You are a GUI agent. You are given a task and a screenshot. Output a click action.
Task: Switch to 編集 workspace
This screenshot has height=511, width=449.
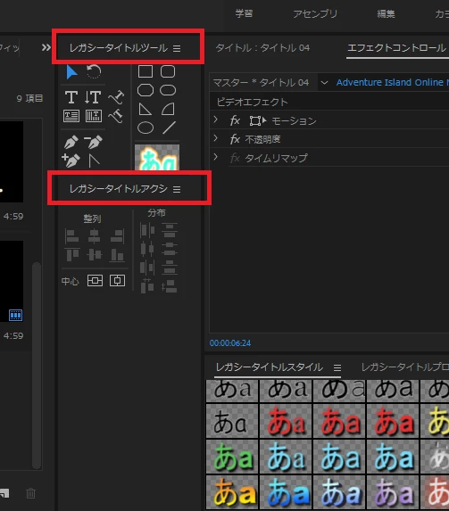tap(386, 13)
